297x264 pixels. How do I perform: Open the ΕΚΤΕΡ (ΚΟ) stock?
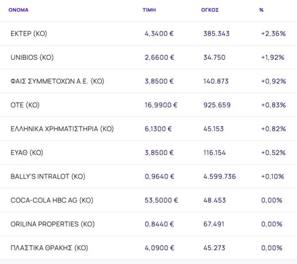(x=29, y=34)
